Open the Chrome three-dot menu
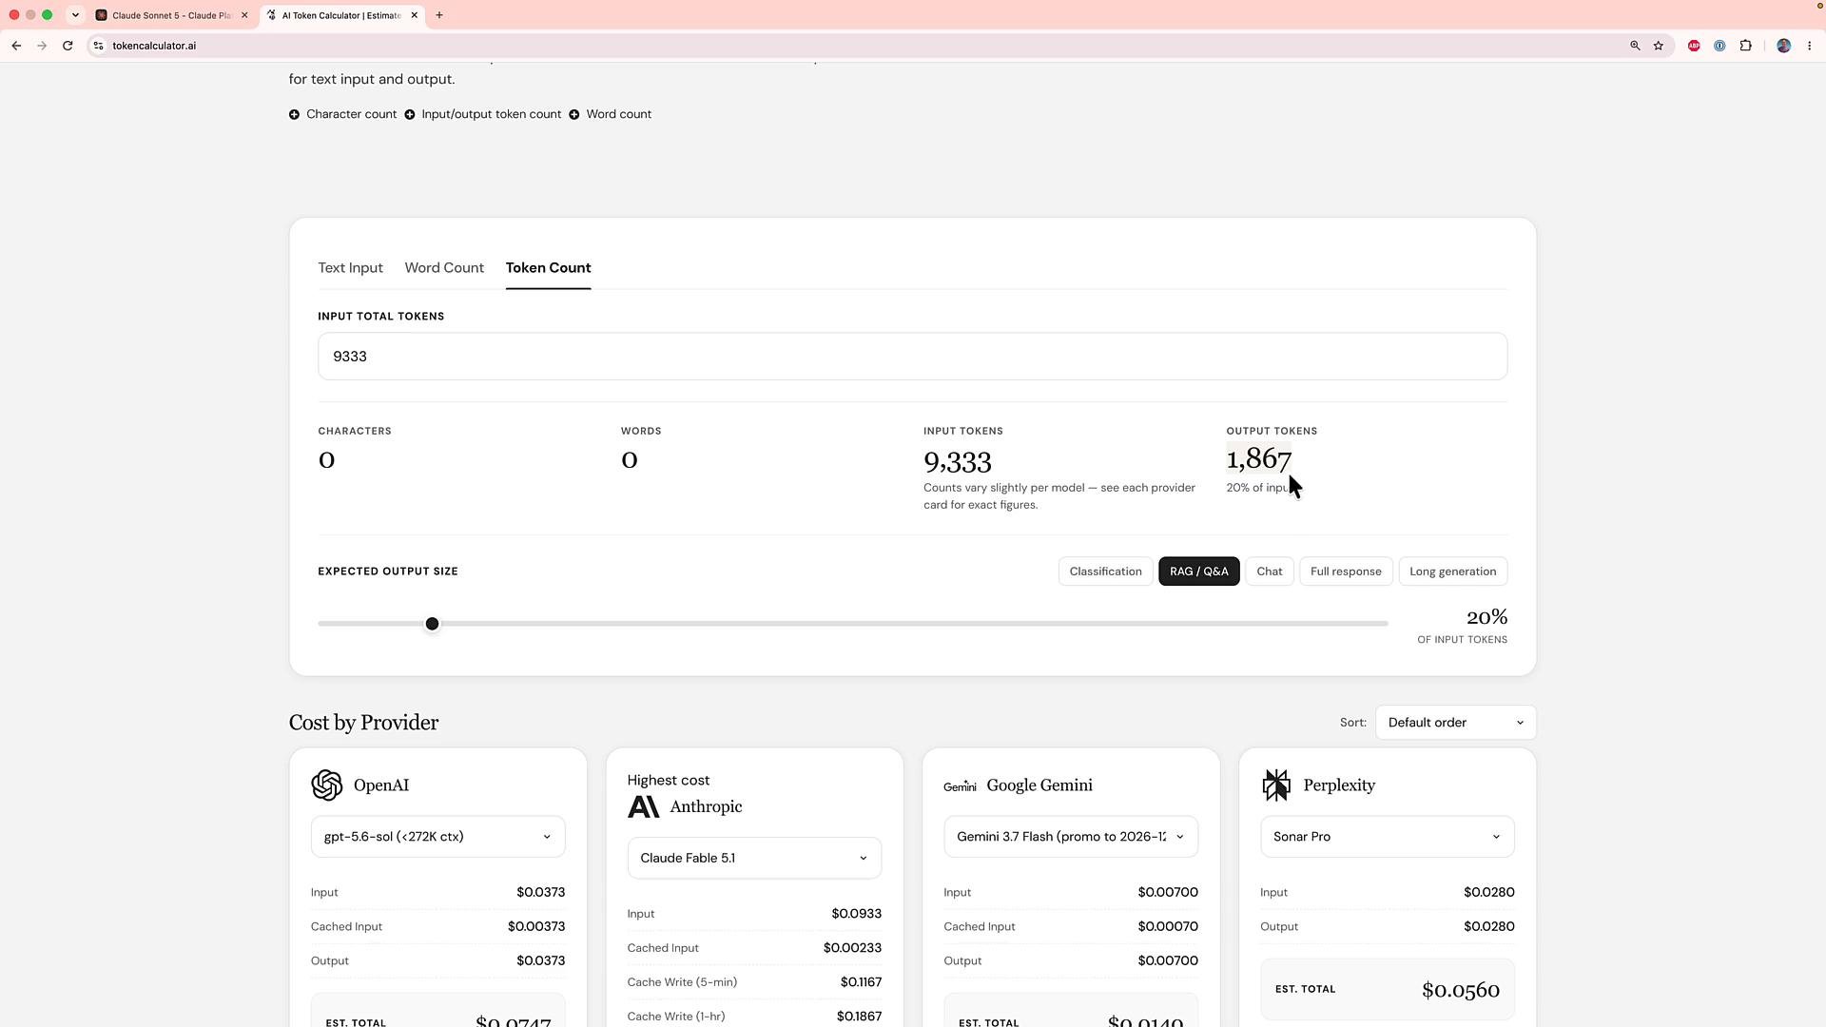The image size is (1826, 1027). coord(1810,46)
